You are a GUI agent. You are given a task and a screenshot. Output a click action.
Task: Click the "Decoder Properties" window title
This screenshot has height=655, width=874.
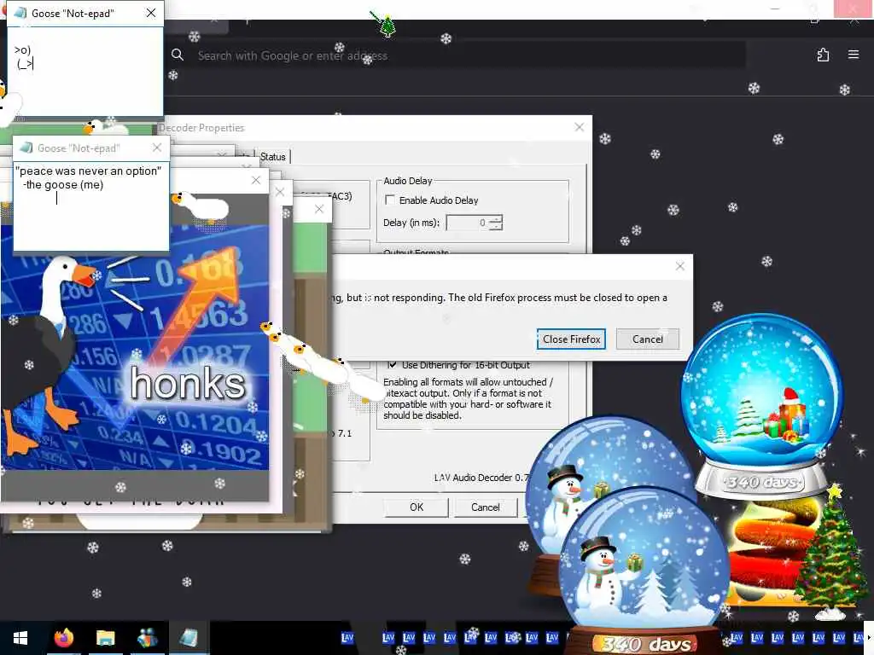[x=201, y=128]
